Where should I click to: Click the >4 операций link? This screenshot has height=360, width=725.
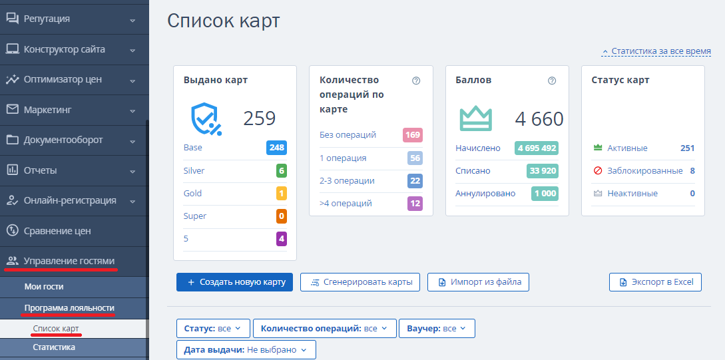click(x=346, y=204)
